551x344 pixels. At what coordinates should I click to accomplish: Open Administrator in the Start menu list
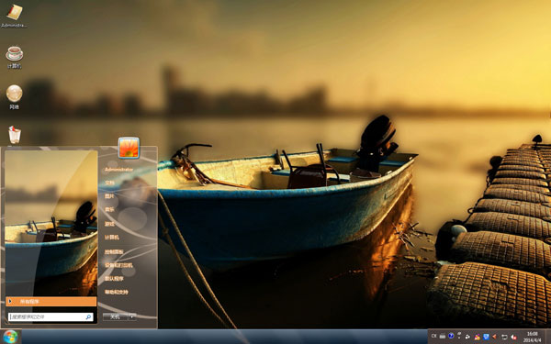[x=119, y=170]
